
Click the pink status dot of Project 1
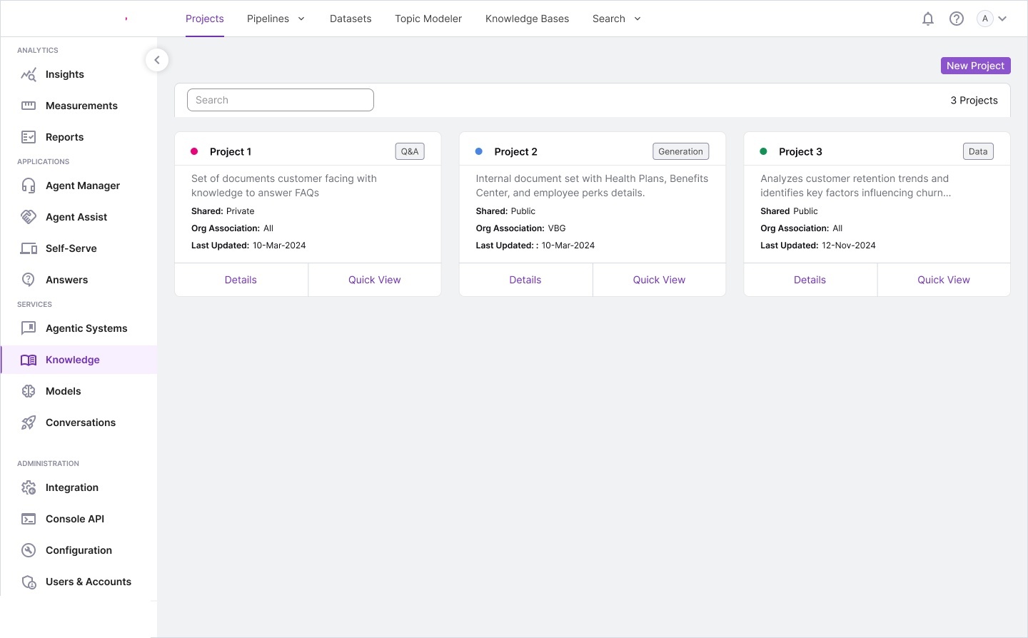click(x=194, y=151)
